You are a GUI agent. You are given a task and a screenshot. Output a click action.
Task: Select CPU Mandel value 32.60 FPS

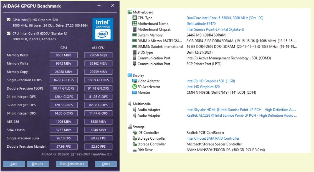click(x=98, y=147)
